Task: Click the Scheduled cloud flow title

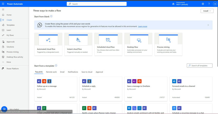Action: coord(106,47)
